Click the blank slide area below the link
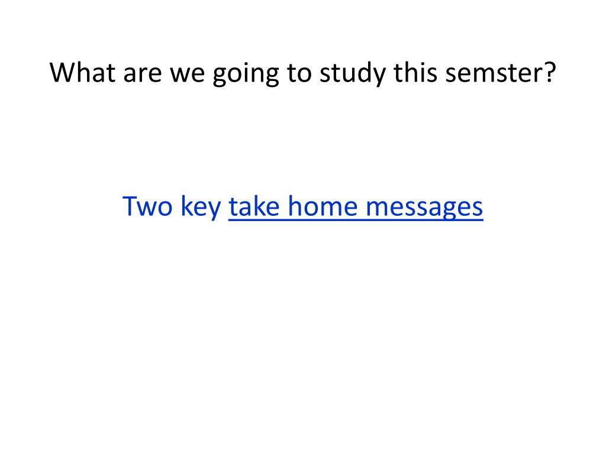606x454 pixels. [302, 332]
